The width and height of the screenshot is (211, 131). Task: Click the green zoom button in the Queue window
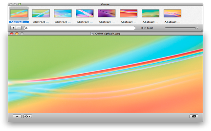20,4
